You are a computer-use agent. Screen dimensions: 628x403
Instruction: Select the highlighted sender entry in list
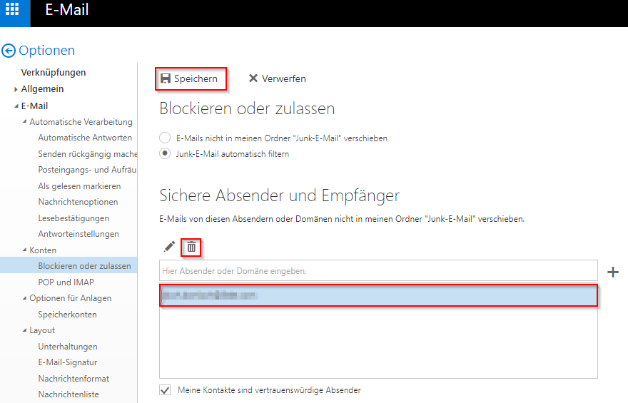(x=378, y=295)
